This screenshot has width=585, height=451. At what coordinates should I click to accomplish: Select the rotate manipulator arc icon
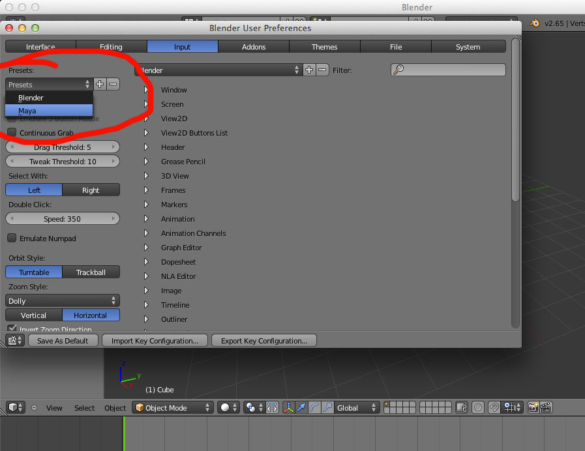click(314, 407)
